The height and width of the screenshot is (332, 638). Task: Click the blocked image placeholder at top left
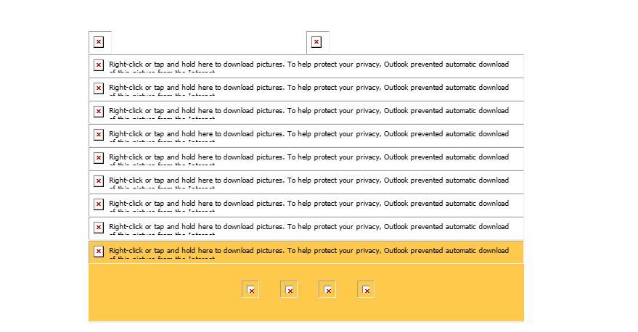[99, 42]
